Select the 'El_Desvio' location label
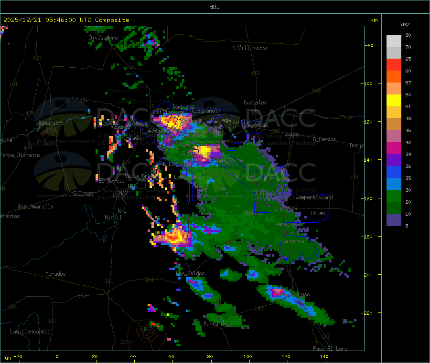This screenshot has width=430, height=363. (111, 181)
